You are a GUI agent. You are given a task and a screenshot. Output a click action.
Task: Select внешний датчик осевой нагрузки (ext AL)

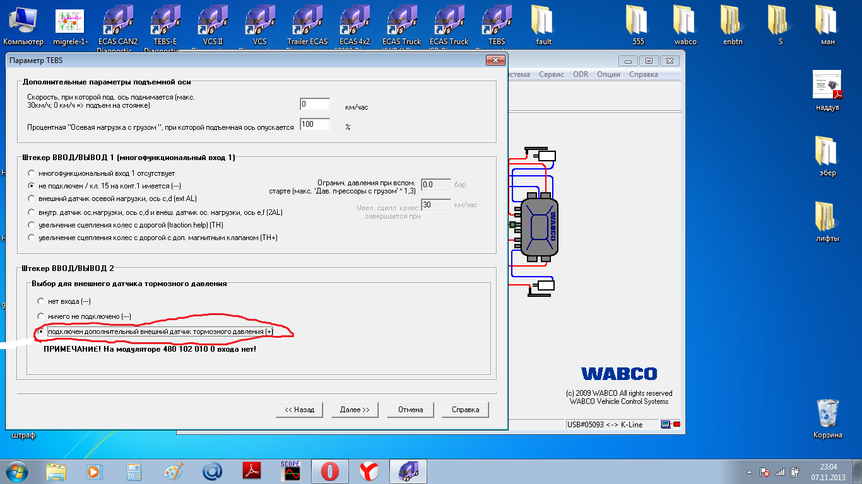point(112,199)
